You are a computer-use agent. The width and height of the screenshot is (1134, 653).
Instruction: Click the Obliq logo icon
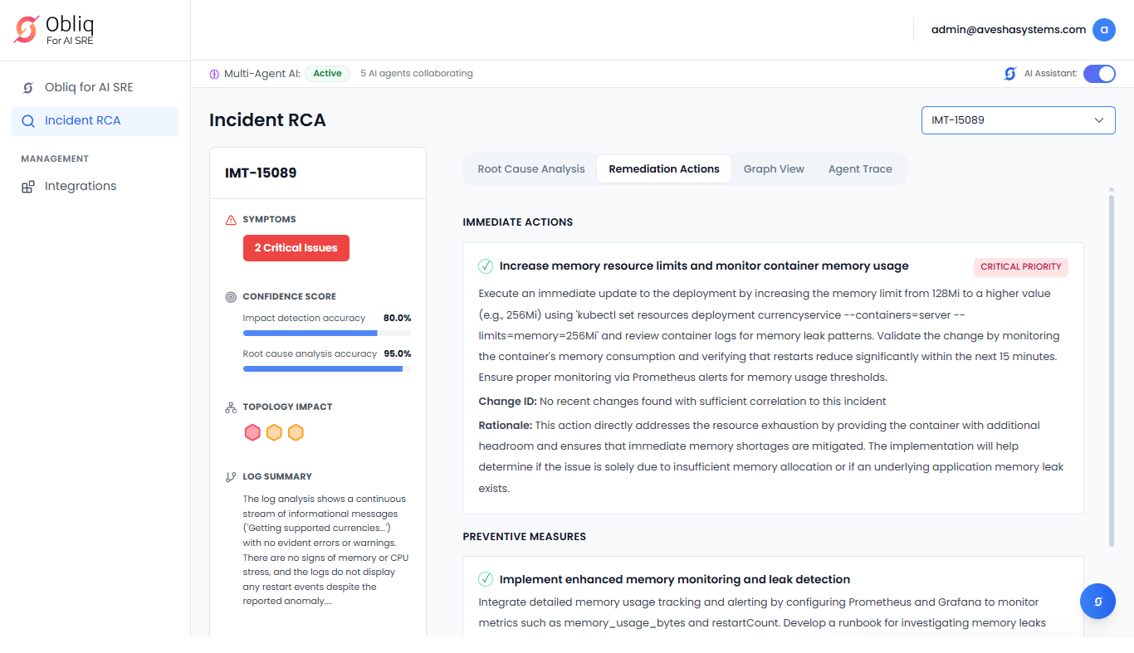coord(27,30)
